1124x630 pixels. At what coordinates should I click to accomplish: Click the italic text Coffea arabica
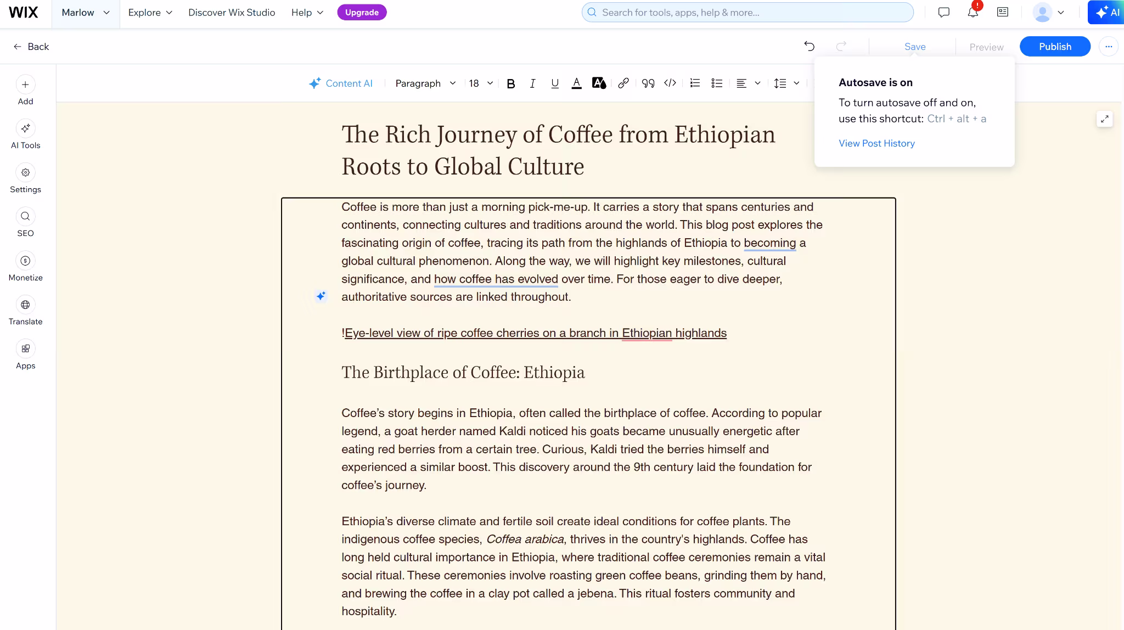525,539
